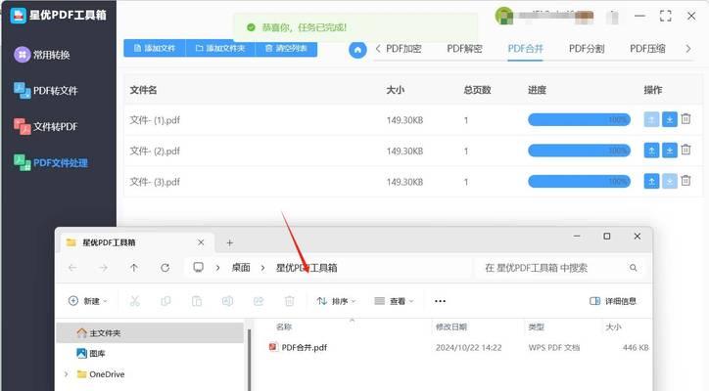This screenshot has height=391, width=709.
Task: Toggle fullscreen in the PDF toolbox window
Action: click(666, 16)
